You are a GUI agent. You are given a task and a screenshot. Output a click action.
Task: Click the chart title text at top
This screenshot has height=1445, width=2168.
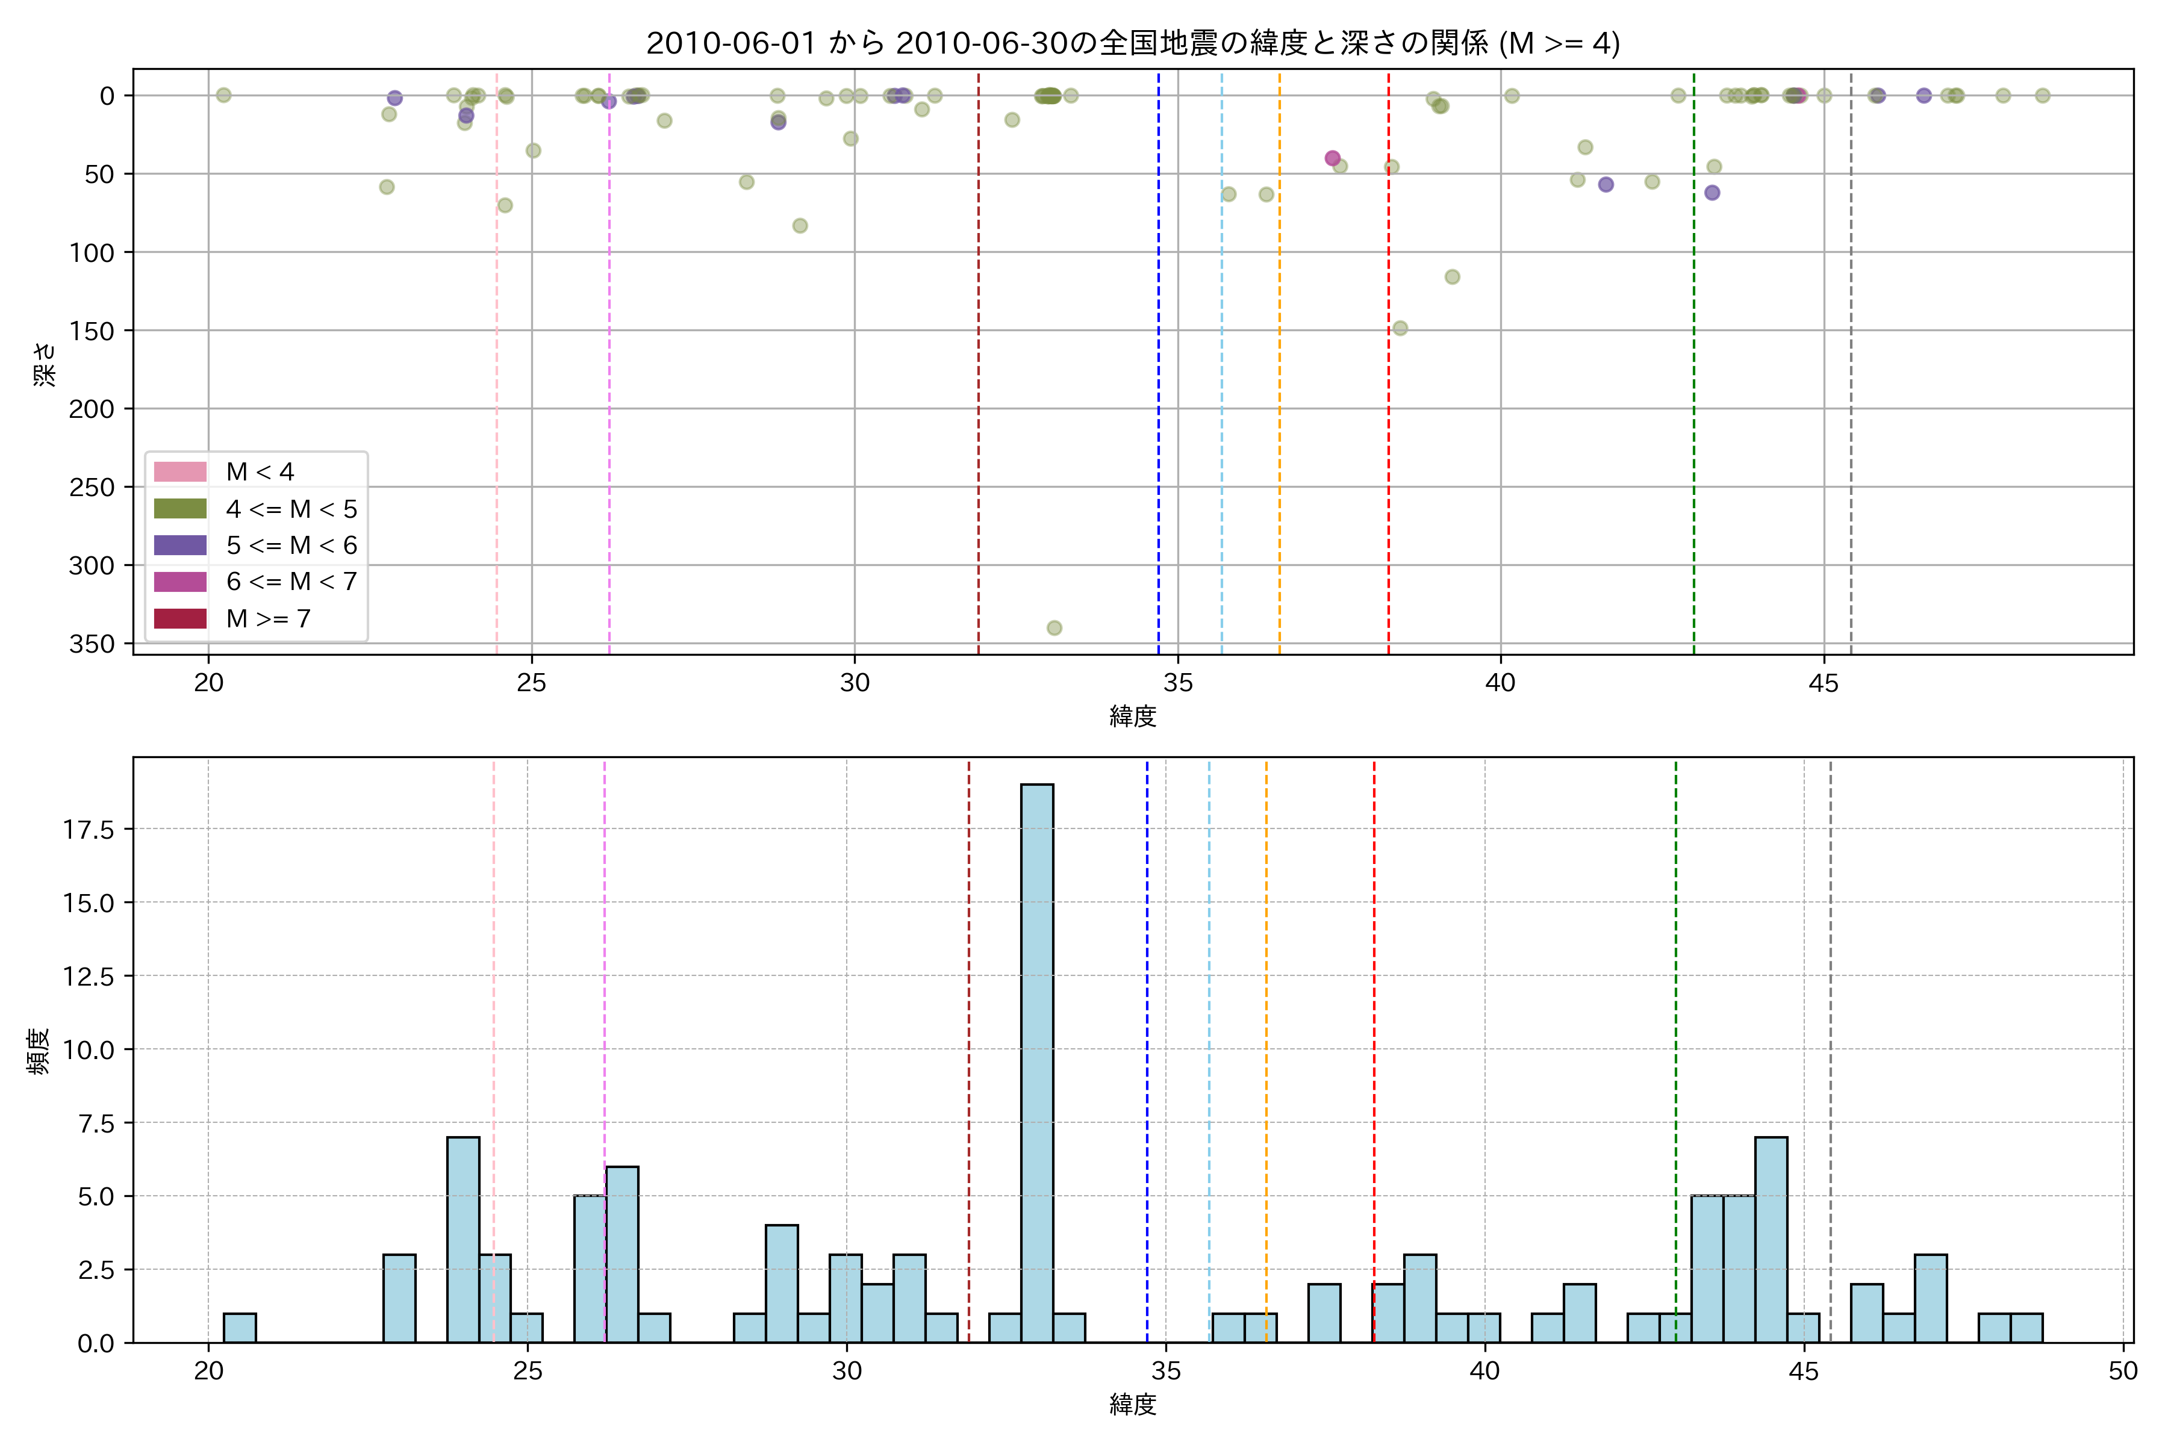tap(1132, 43)
